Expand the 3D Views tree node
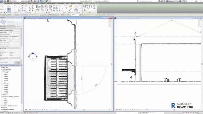 point(1,95)
